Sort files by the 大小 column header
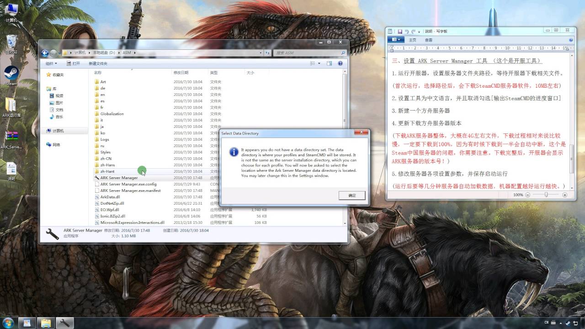 pos(257,73)
